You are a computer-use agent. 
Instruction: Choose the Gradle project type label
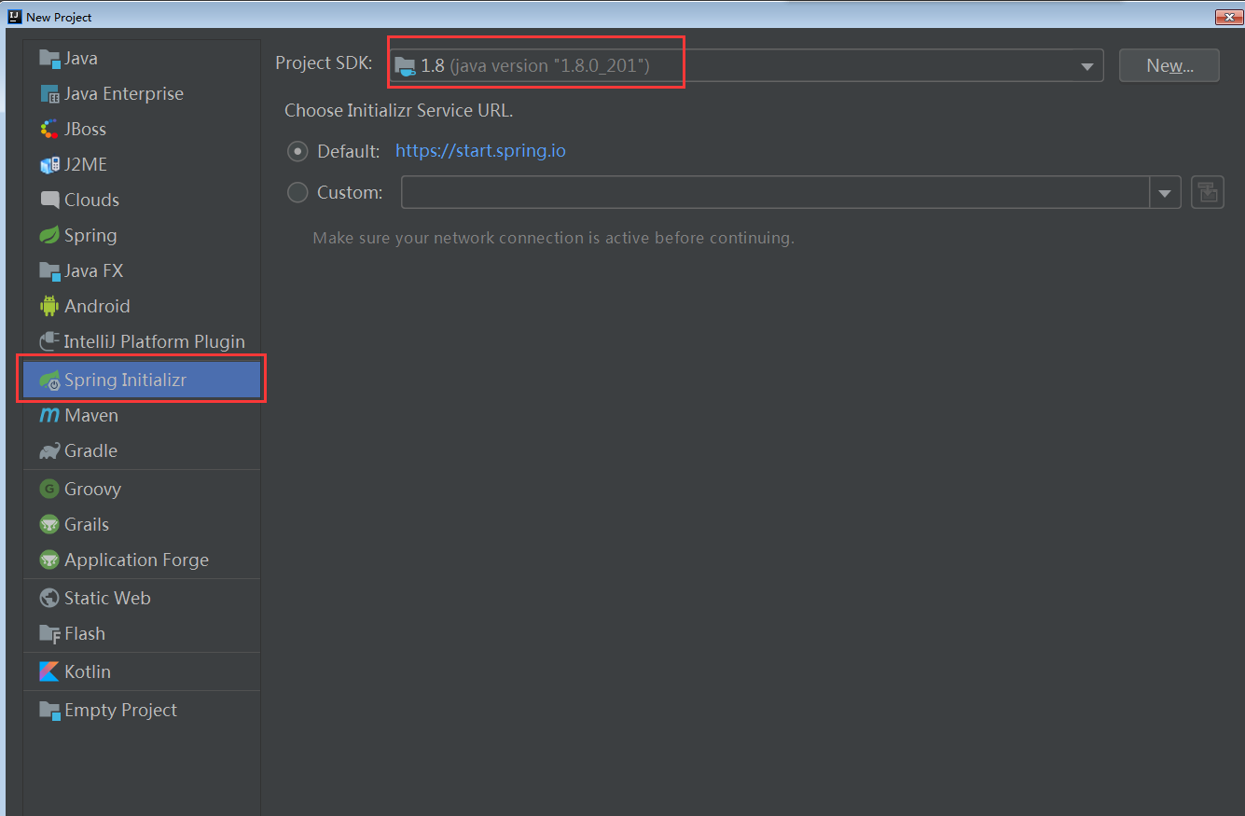point(90,450)
